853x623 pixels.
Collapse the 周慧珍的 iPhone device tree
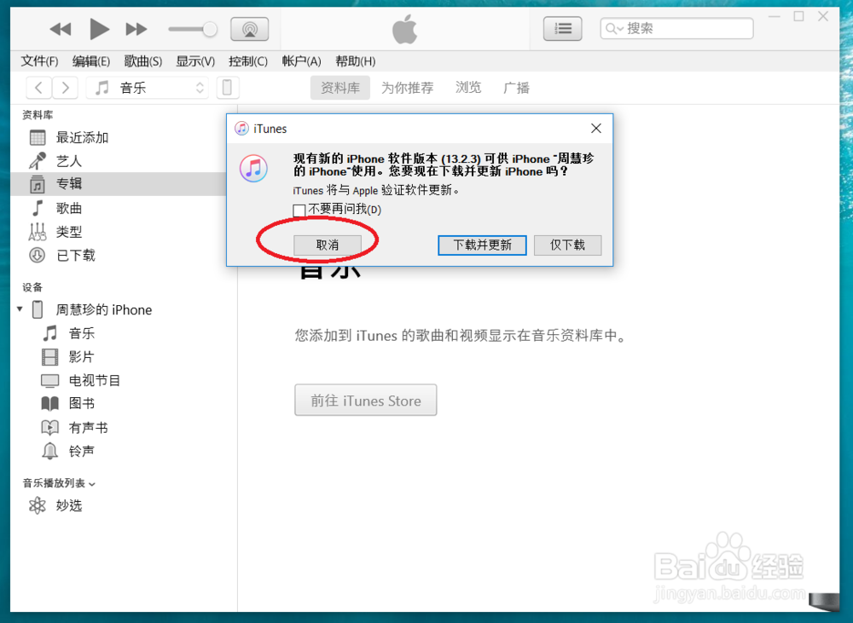(20, 309)
